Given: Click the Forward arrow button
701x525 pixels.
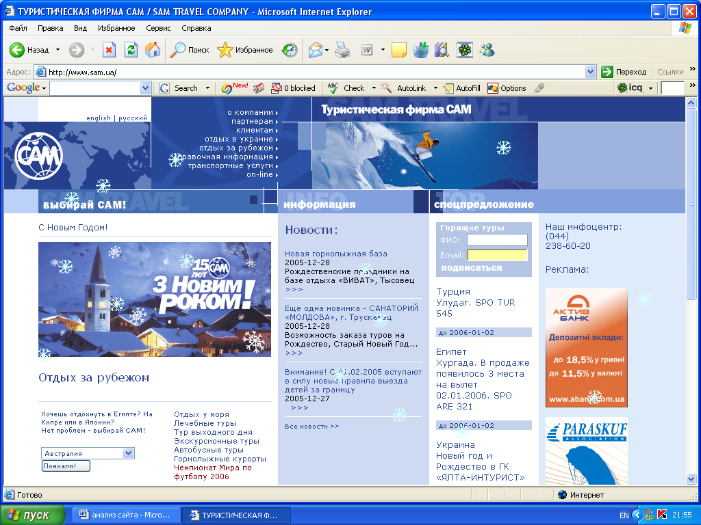Looking at the screenshot, I should [77, 50].
